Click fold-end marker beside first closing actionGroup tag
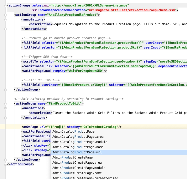 point(5,89)
